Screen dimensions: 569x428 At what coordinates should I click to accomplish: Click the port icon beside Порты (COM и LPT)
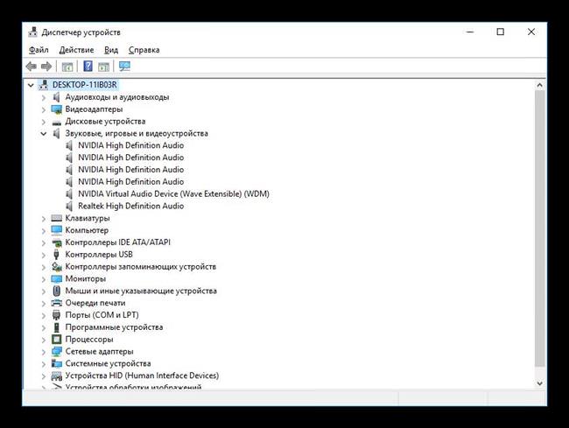pyautogui.click(x=56, y=315)
